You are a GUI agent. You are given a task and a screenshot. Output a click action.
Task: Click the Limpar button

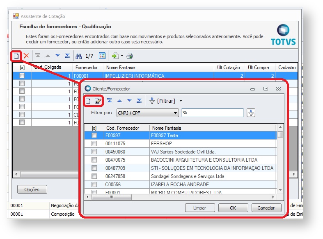pyautogui.click(x=200, y=208)
